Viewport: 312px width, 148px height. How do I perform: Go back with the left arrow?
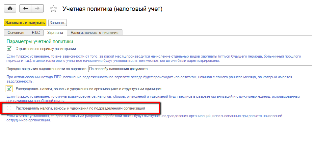point(26,9)
